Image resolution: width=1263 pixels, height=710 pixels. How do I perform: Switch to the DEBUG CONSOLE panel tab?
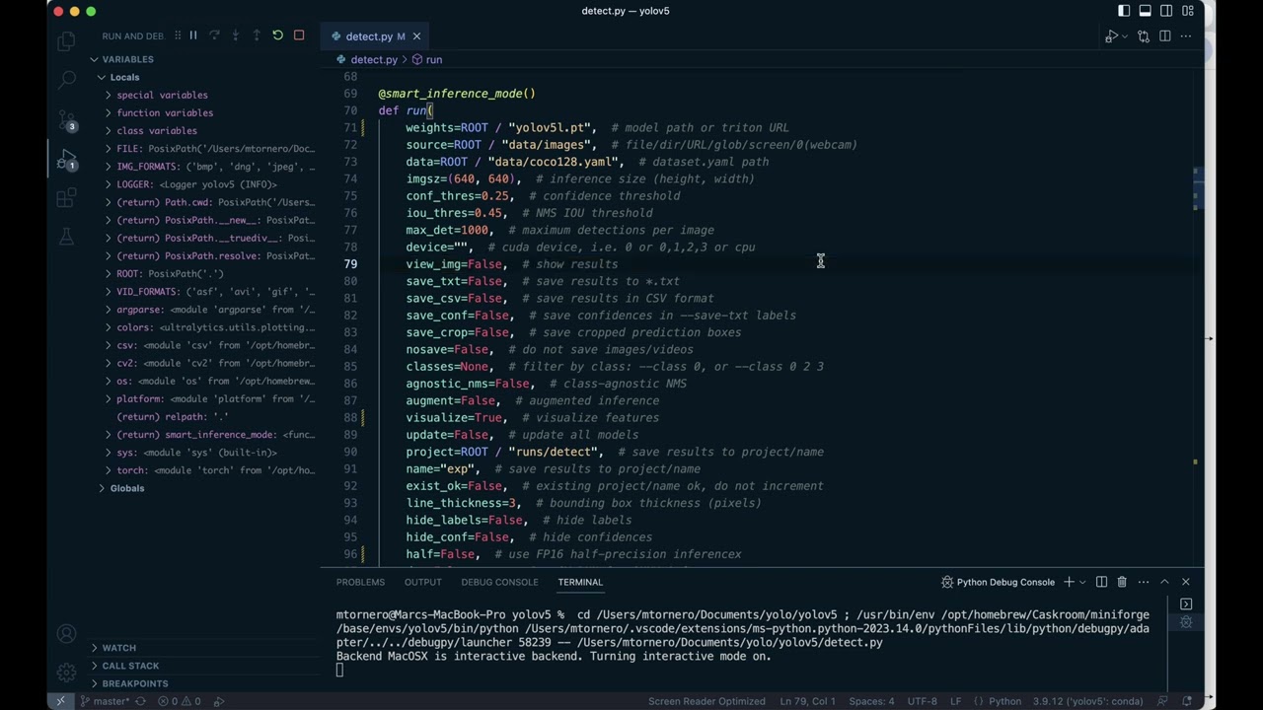[x=499, y=582]
